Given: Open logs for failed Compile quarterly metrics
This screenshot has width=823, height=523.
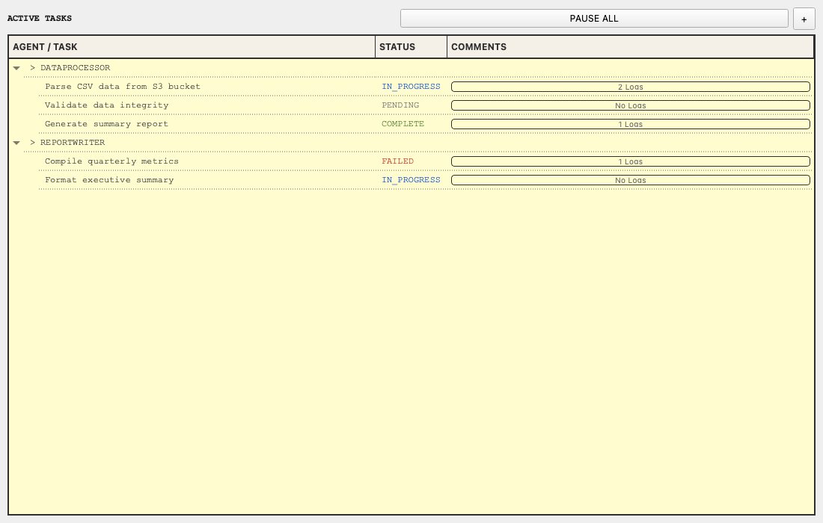Looking at the screenshot, I should pos(630,161).
